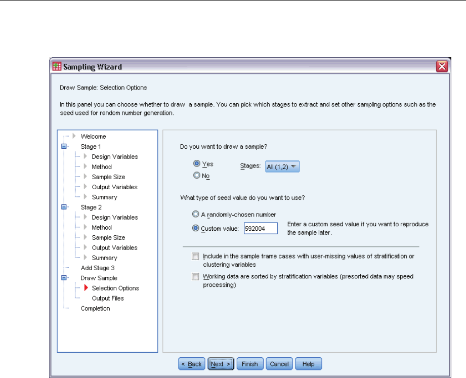The height and width of the screenshot is (378, 466).
Task: Click the Back button
Action: tap(191, 364)
